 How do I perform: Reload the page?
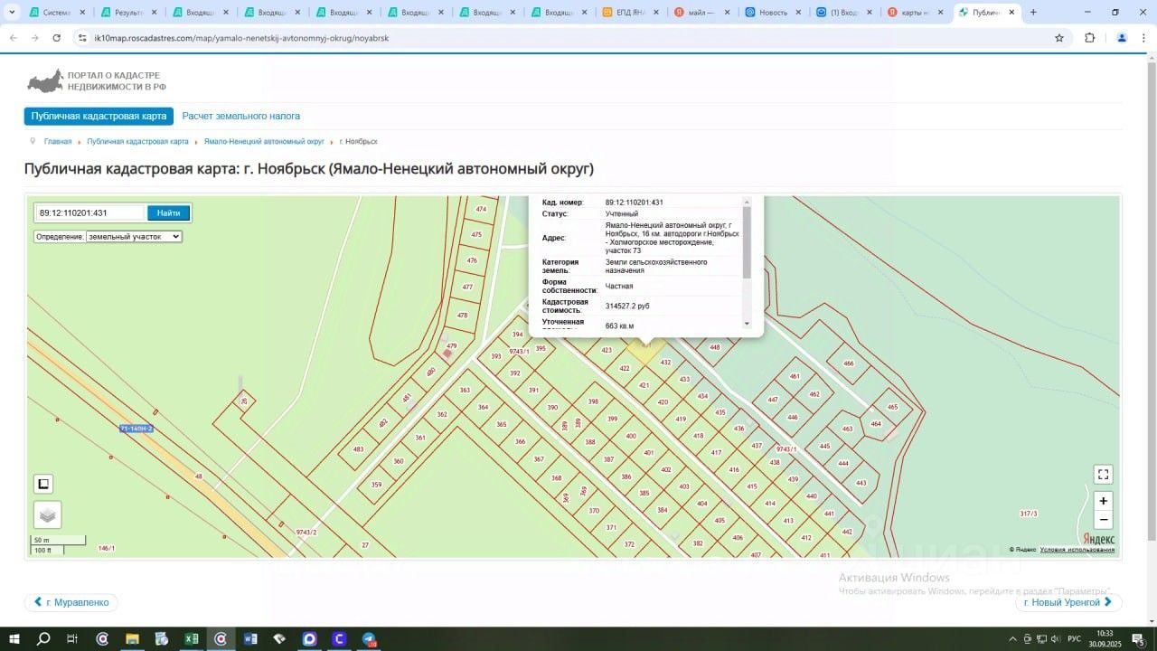57,38
